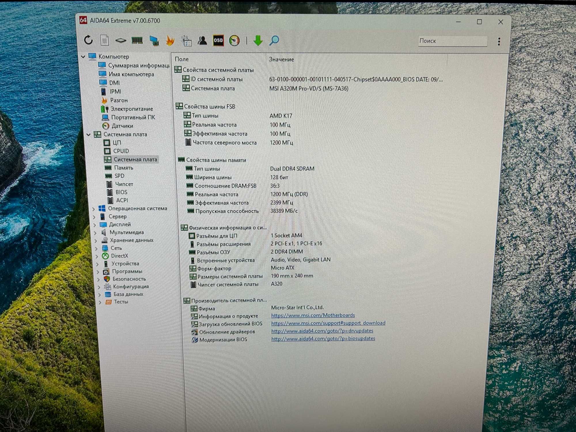Maximize the AIDA64 window
The image size is (576, 432).
(x=479, y=22)
